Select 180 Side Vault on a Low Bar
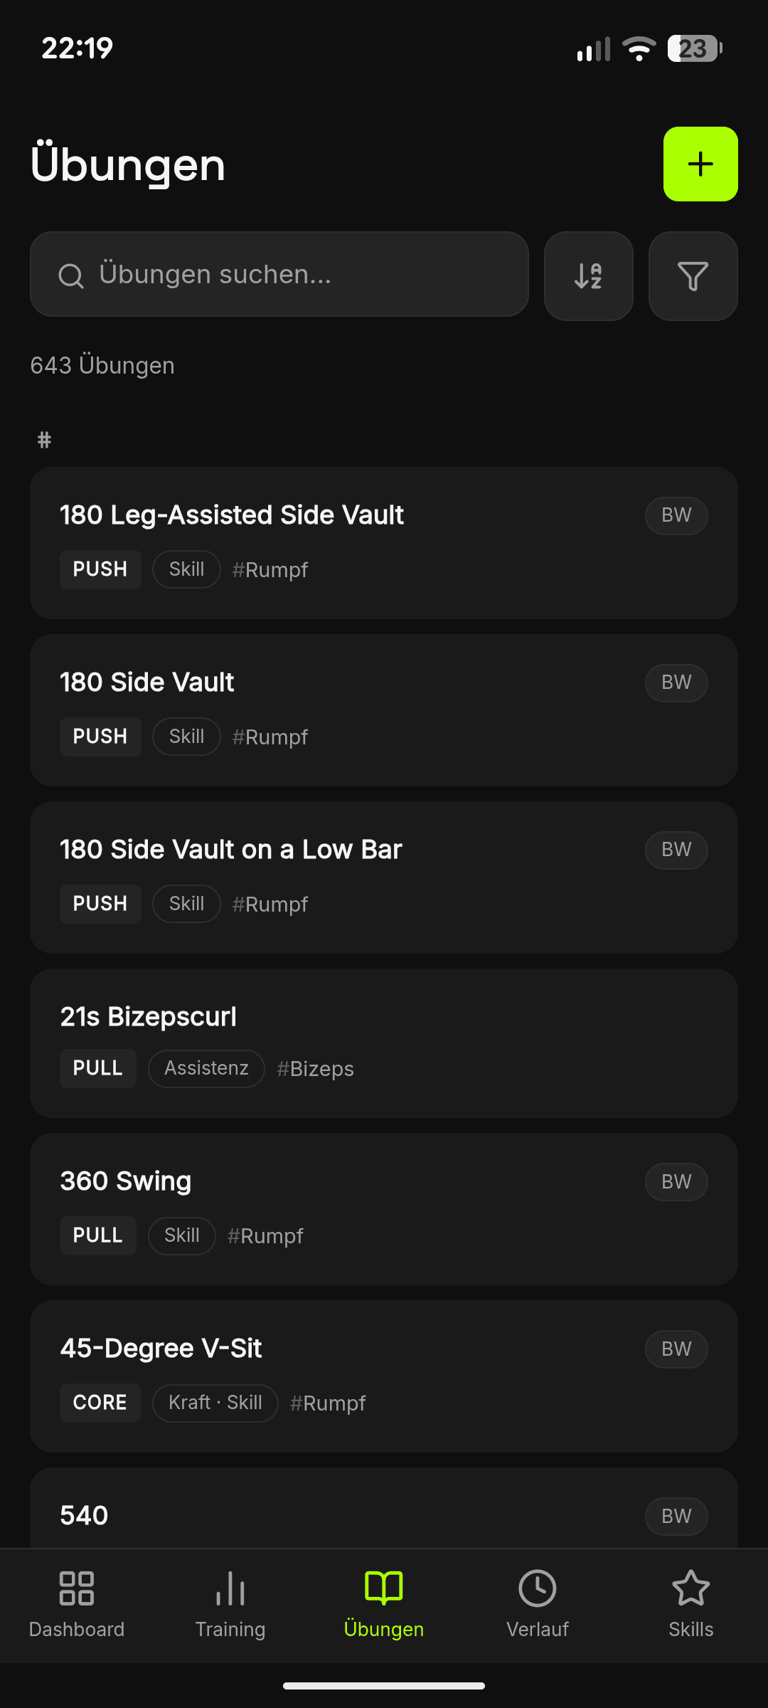Image resolution: width=768 pixels, height=1708 pixels. tap(384, 877)
